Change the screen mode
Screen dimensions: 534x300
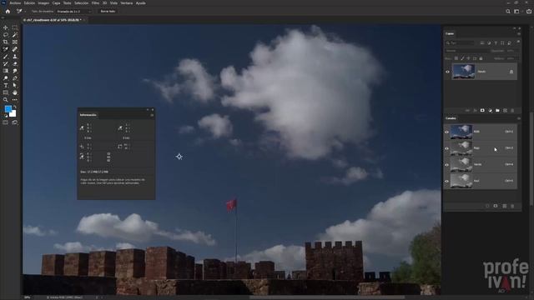pos(15,122)
